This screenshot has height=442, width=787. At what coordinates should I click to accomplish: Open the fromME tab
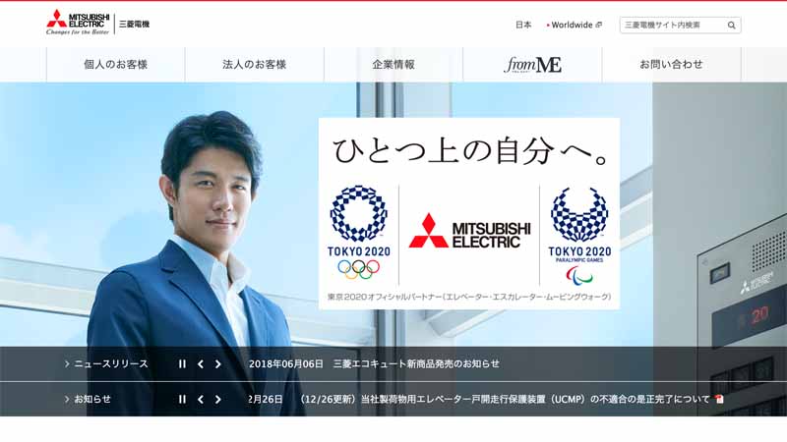pos(532,65)
